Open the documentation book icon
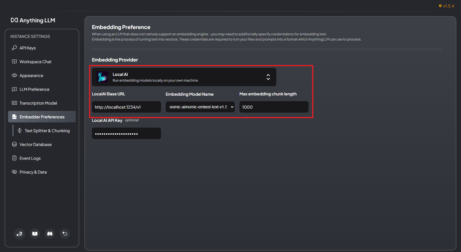461x252 pixels. pos(35,234)
